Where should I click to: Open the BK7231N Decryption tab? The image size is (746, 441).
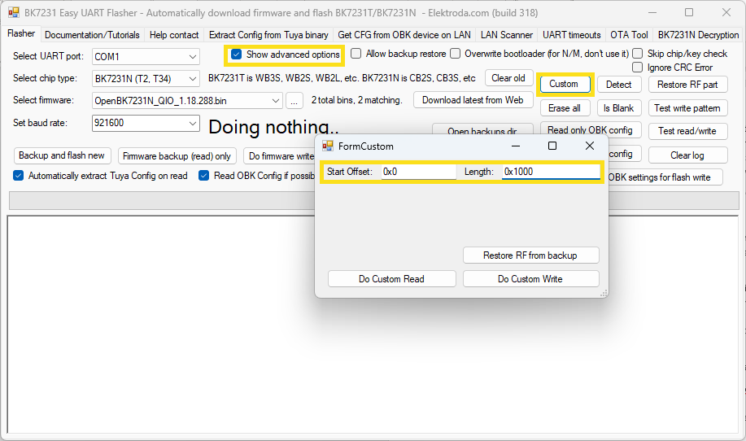[x=698, y=35]
